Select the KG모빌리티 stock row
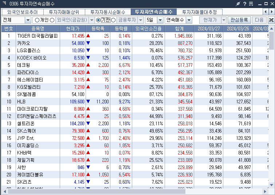Screen dimensions: 275x195 135,87
